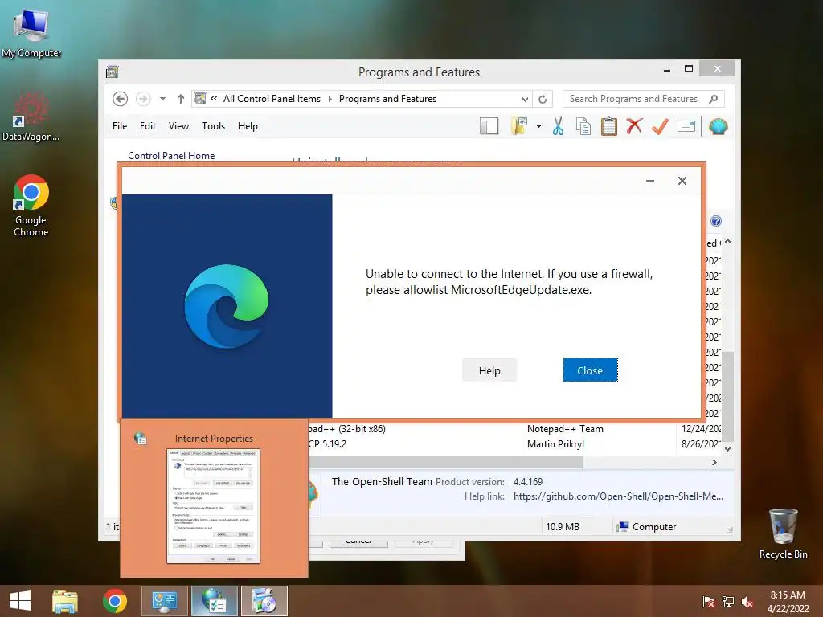Click the folder options icon in toolbar
823x617 pixels.
click(x=519, y=126)
